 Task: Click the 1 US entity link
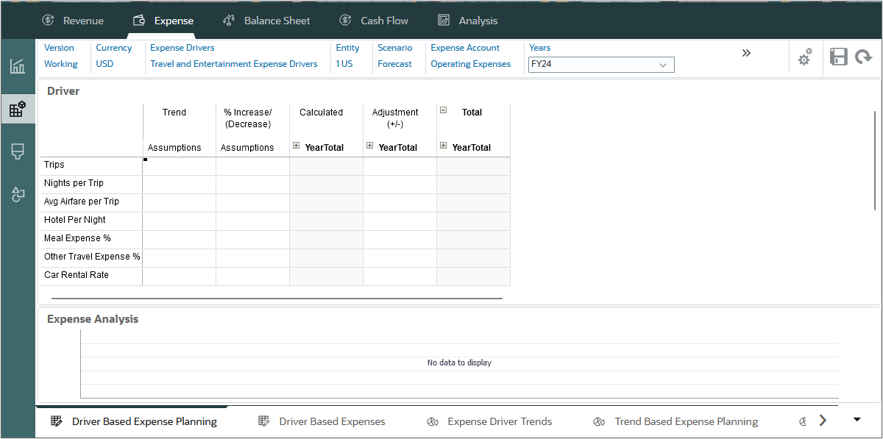pyautogui.click(x=344, y=64)
